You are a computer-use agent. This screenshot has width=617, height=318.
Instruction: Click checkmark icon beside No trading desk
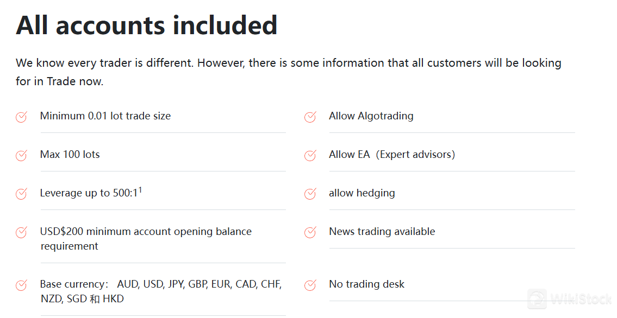[x=310, y=285]
